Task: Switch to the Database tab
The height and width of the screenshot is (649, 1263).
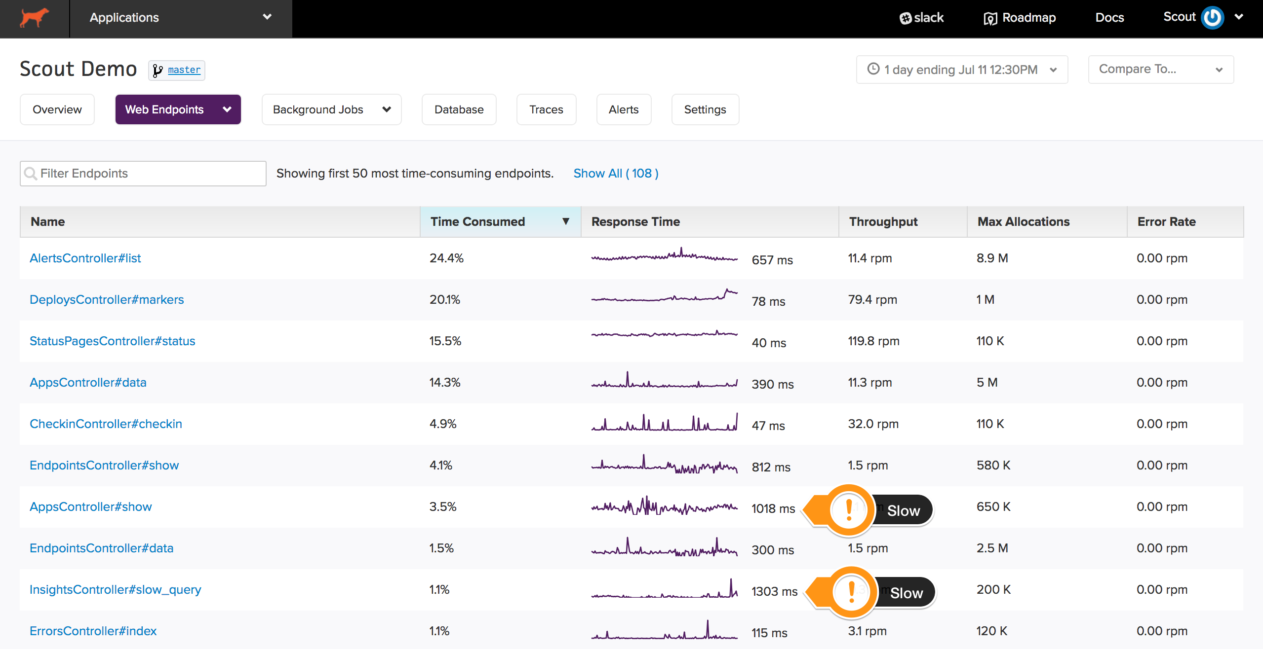Action: (459, 109)
